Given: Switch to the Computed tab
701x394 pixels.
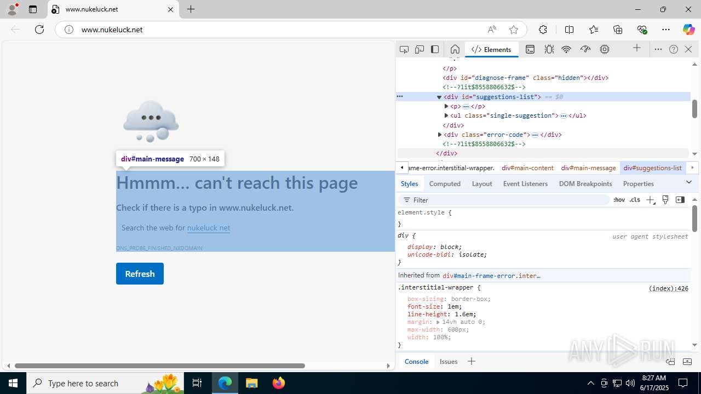Looking at the screenshot, I should (445, 184).
